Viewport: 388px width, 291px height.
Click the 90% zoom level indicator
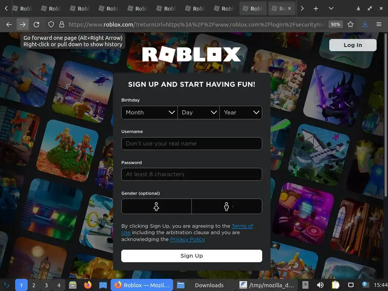point(335,24)
